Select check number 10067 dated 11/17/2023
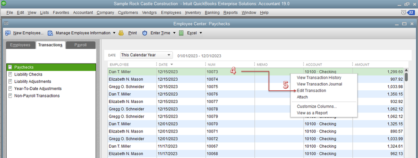This screenshot has width=418, height=158. click(212, 146)
